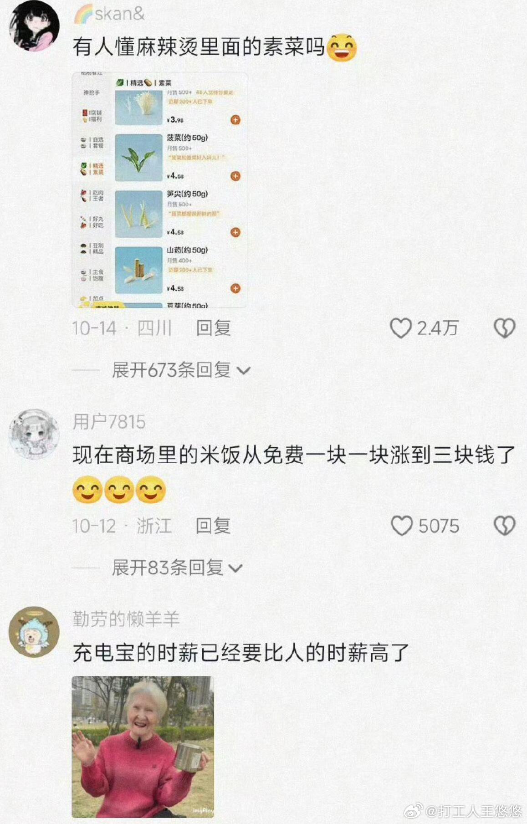Screen dimensions: 527x824
Task: Add 笋尖 to cart with plus icon
Action: pos(235,232)
